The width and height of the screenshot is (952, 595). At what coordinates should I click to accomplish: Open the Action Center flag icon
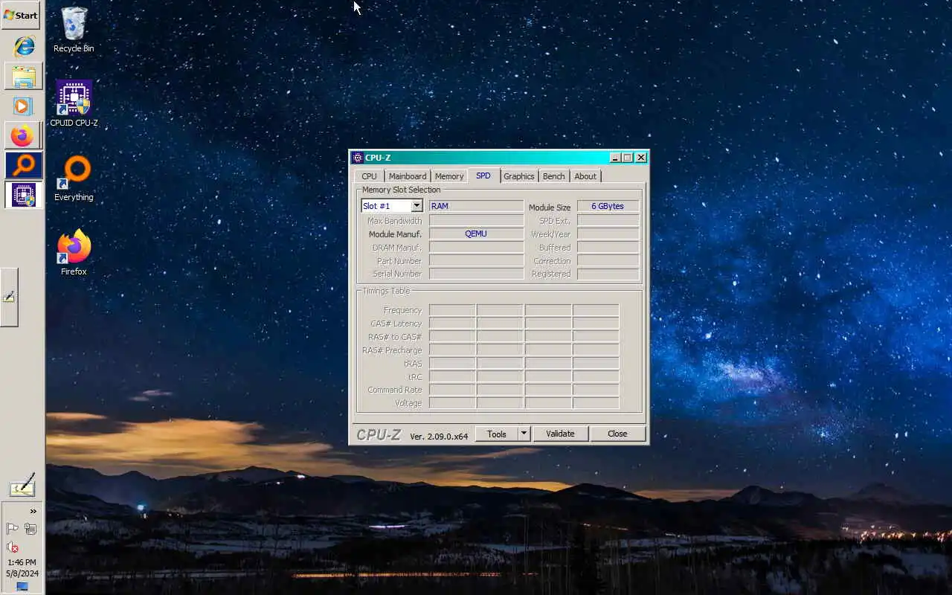tap(12, 529)
